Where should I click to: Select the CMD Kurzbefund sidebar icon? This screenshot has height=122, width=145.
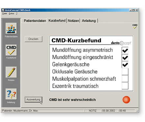11,50
